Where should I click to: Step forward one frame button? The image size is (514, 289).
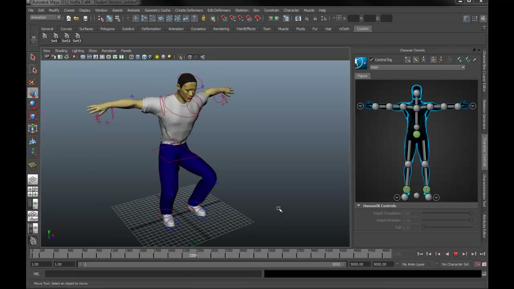click(473, 254)
